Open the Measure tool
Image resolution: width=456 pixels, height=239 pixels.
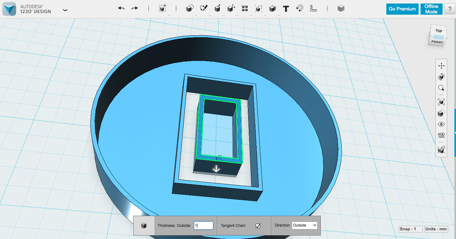(x=313, y=9)
